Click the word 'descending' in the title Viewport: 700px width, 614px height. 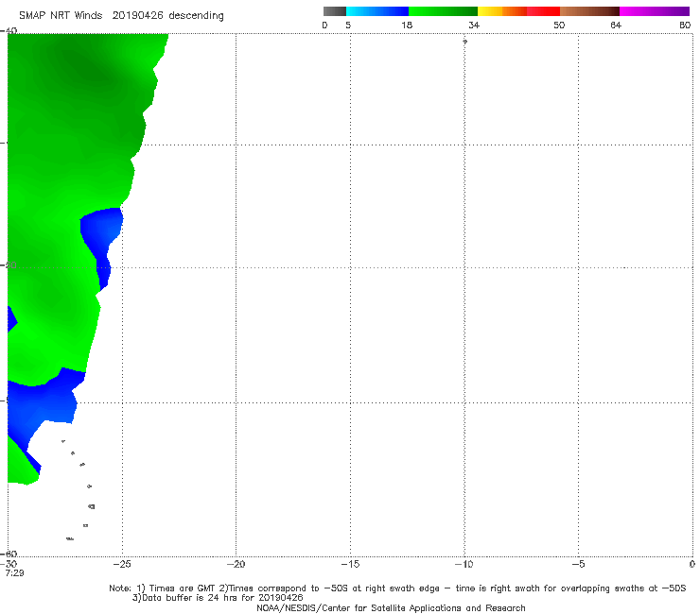point(196,16)
